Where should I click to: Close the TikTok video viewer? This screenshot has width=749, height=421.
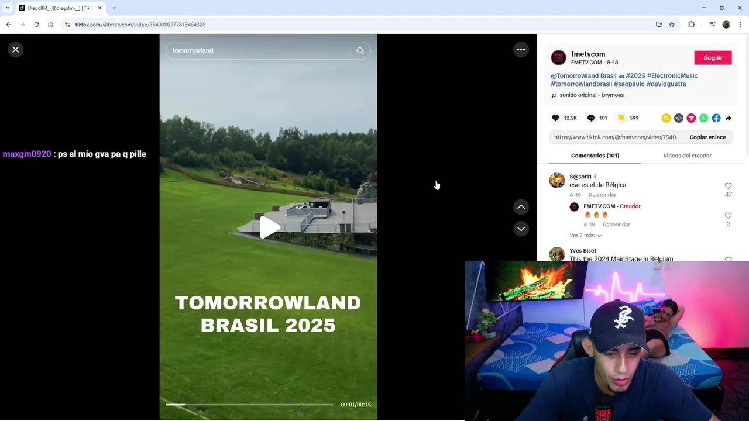(16, 50)
